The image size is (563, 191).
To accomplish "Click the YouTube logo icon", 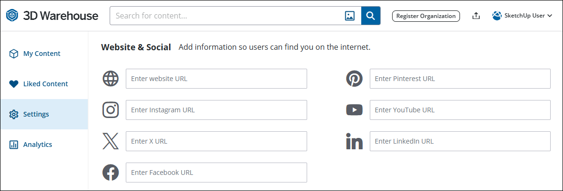I will [354, 110].
